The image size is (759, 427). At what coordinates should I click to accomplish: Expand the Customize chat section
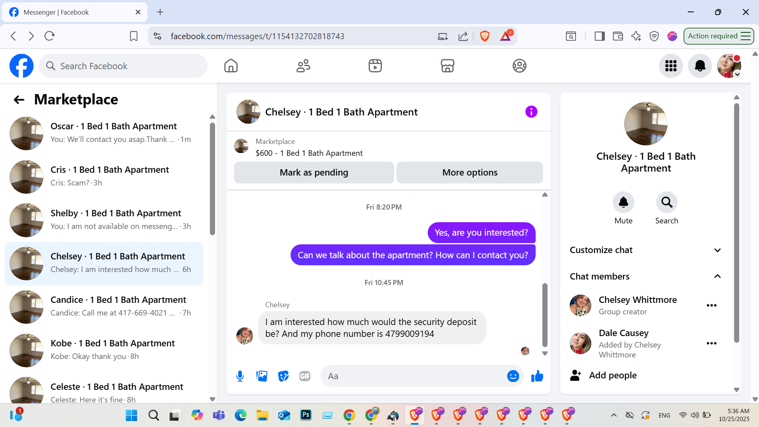(x=646, y=250)
